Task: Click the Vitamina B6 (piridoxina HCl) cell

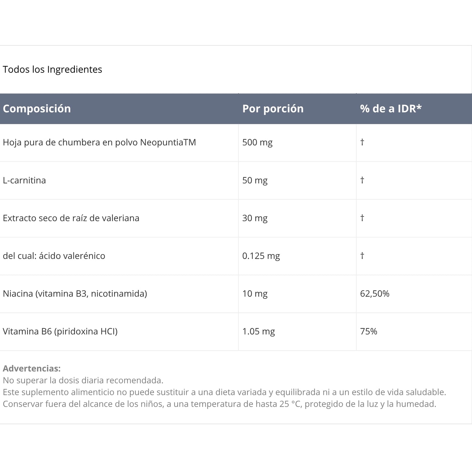Action: (x=60, y=332)
